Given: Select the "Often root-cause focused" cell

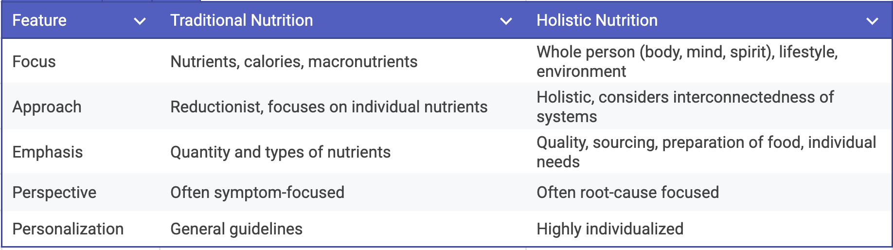Looking at the screenshot, I should [x=627, y=193].
